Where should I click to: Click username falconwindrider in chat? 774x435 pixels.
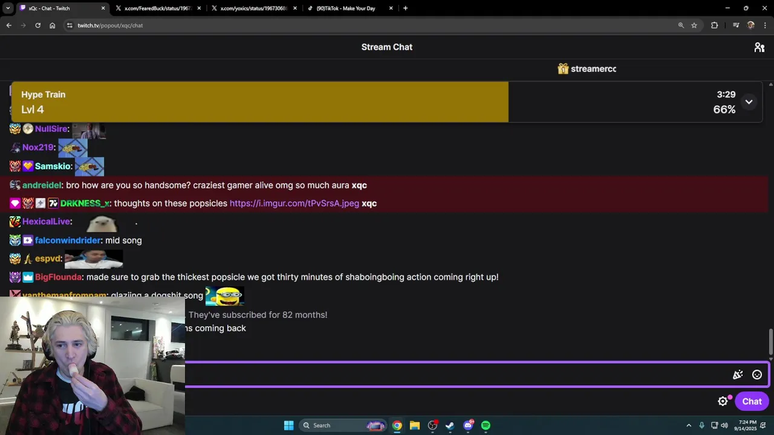pyautogui.click(x=68, y=240)
